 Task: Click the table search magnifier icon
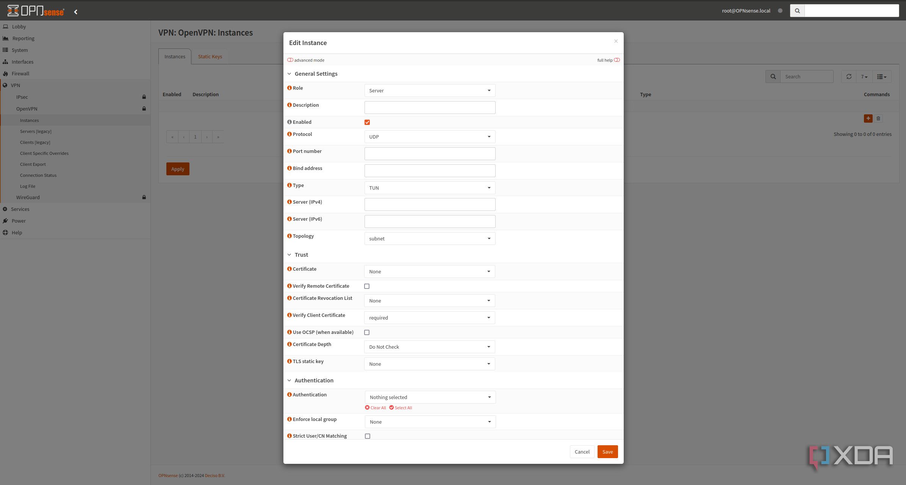(x=773, y=76)
